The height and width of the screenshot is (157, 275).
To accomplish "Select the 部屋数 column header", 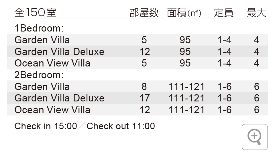I will coord(144,13).
